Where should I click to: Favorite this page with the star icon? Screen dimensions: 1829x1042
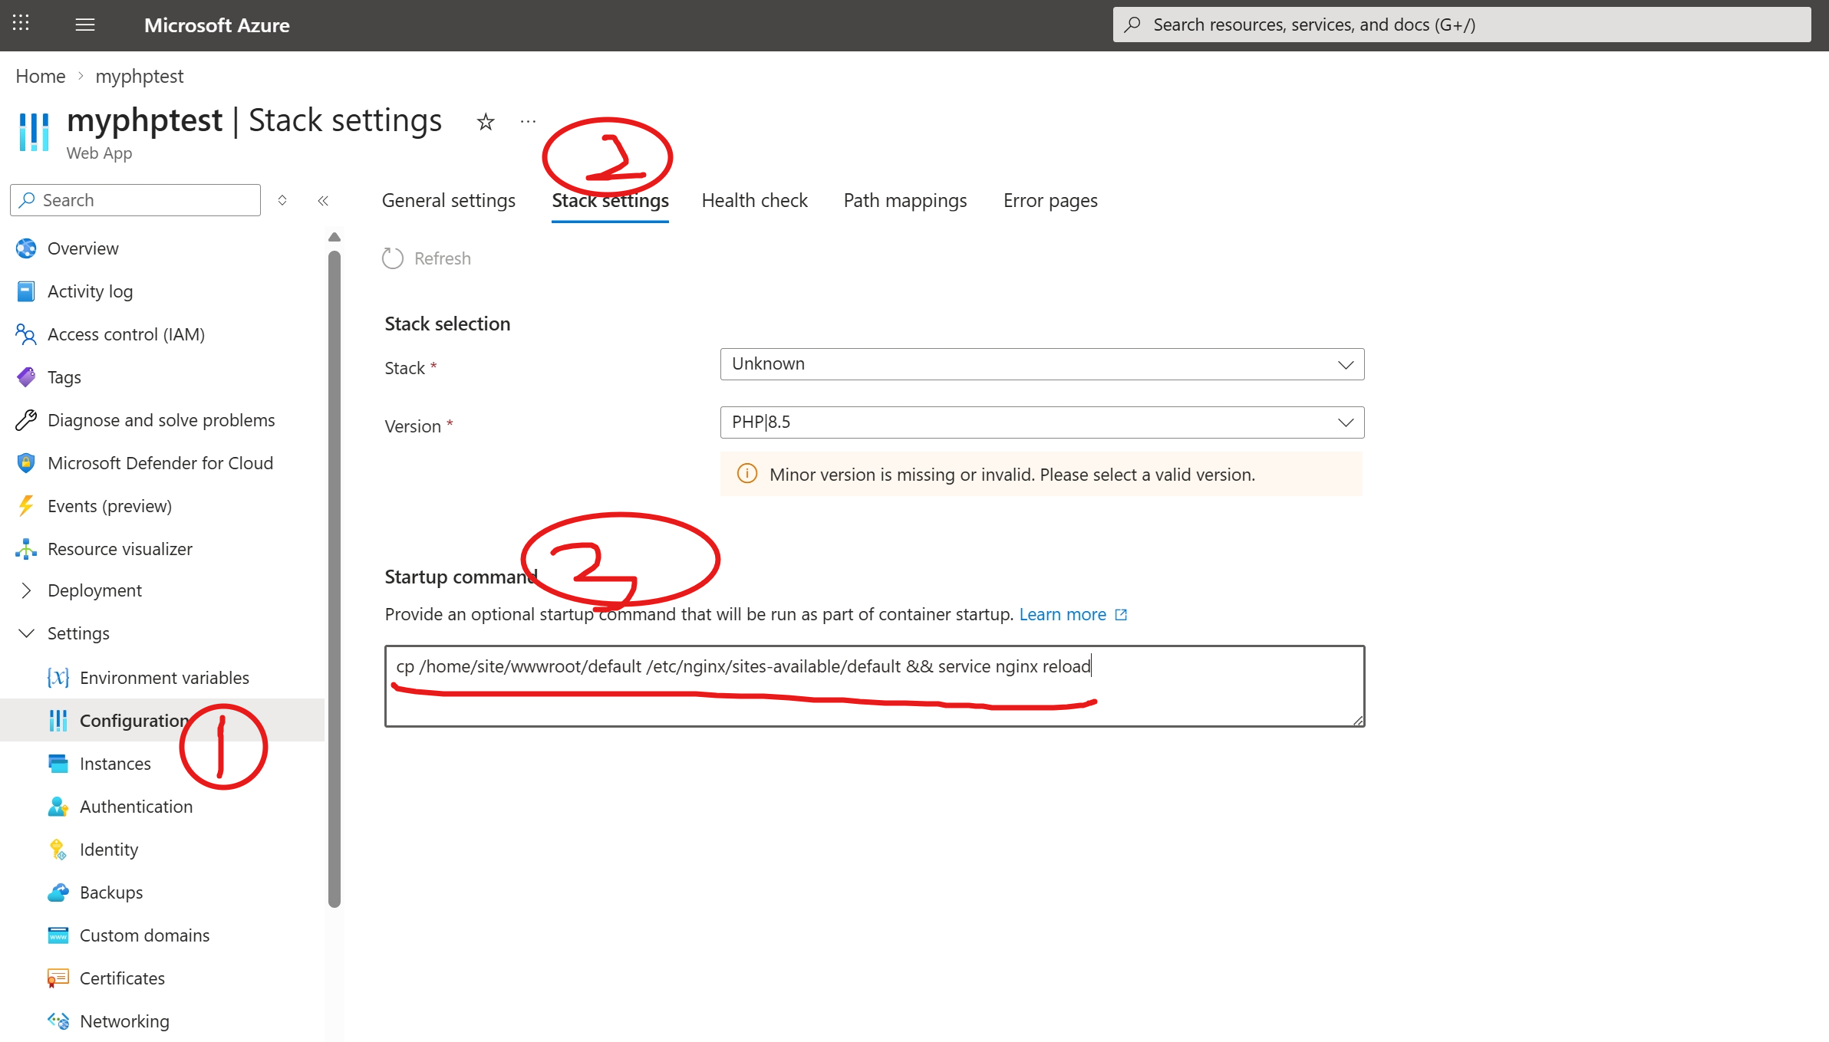(x=486, y=122)
